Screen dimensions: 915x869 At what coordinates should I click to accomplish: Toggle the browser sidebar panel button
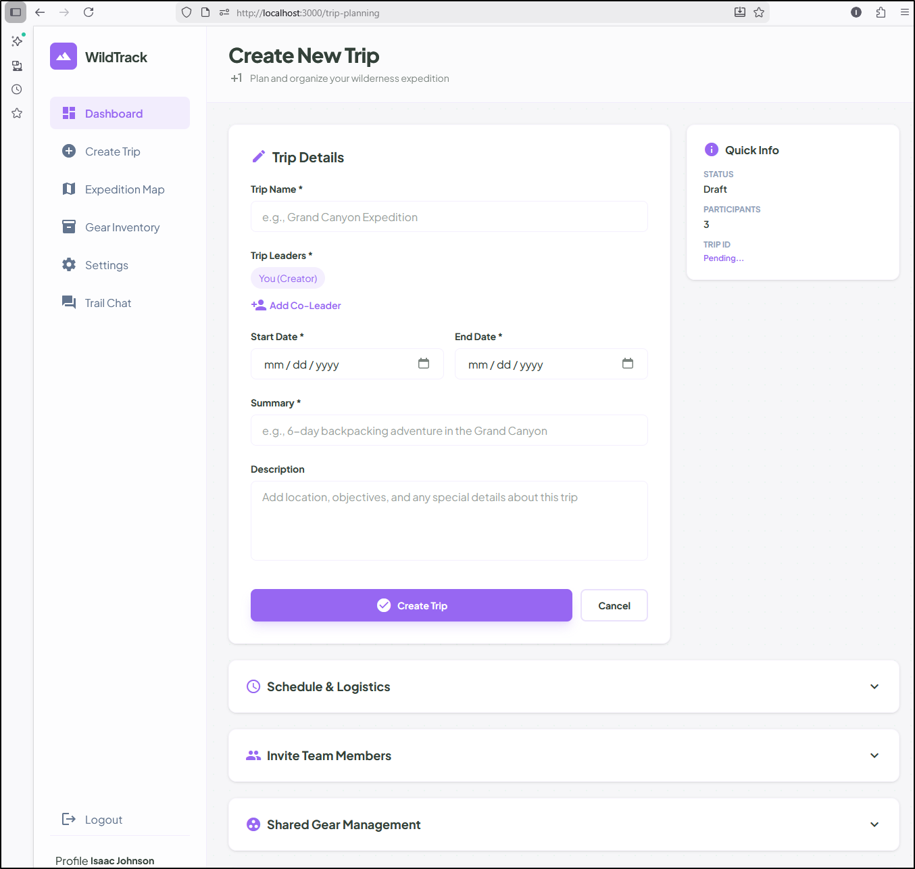16,12
